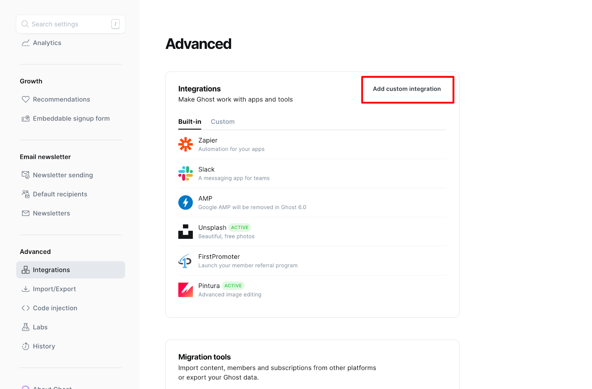
Task: Click the search magnifier icon
Action: (x=25, y=24)
